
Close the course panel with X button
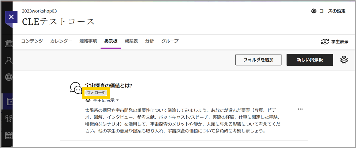click(11, 17)
